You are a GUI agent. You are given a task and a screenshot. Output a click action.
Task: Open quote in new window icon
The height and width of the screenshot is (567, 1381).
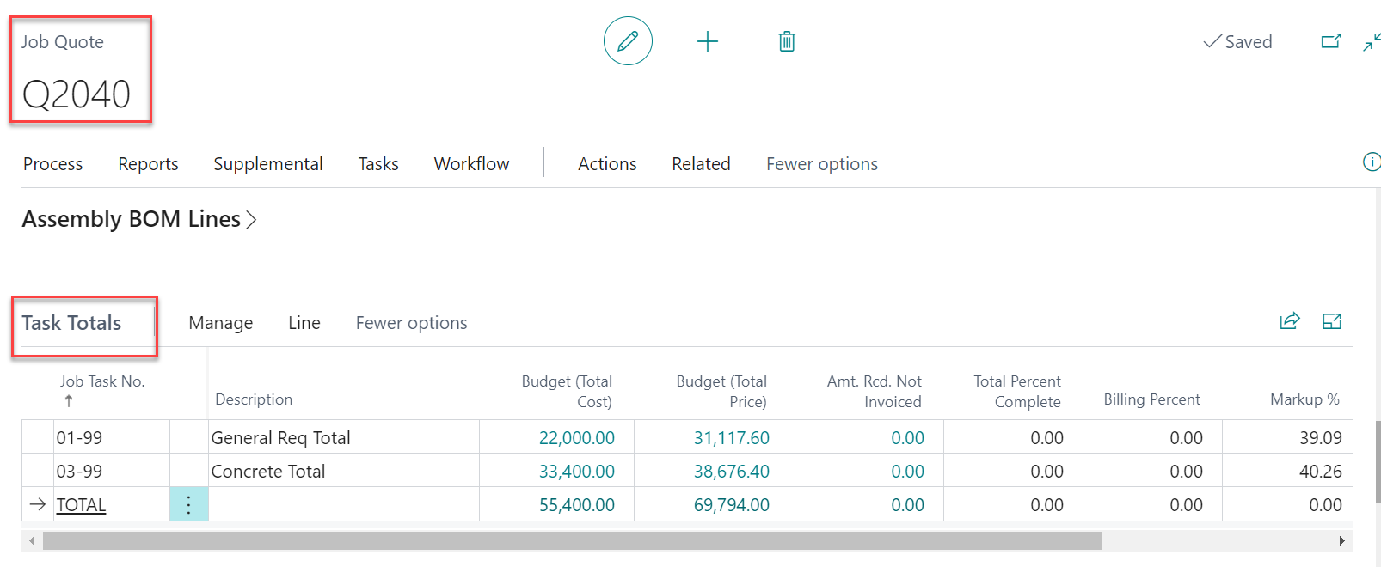click(1330, 41)
